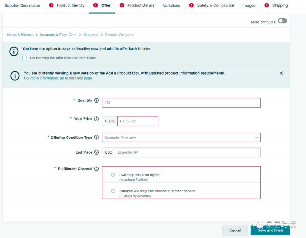Click the USD$ currency label

[x=109, y=121]
